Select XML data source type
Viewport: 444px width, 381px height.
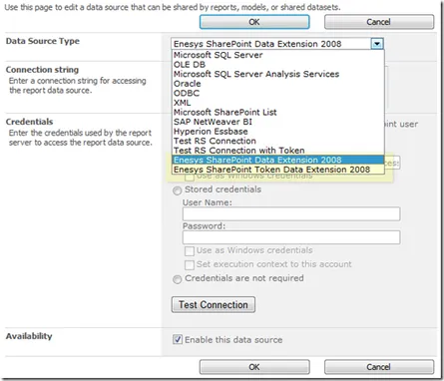pyautogui.click(x=278, y=103)
